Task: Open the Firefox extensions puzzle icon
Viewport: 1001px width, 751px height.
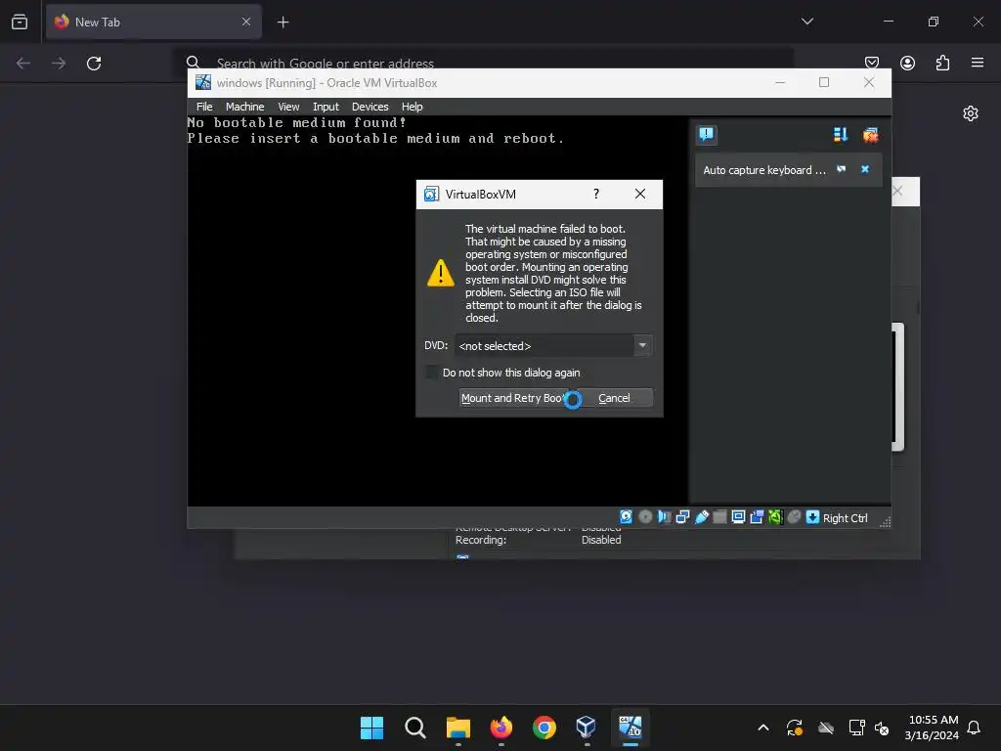Action: (x=942, y=63)
